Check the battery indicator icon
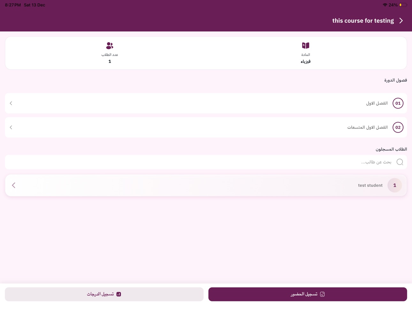This screenshot has width=412, height=309. tap(403, 5)
